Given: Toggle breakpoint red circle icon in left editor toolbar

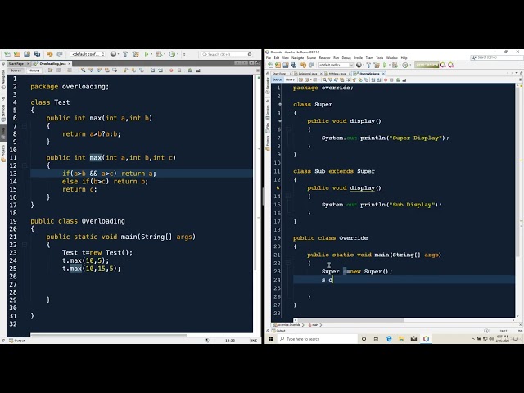Looking at the screenshot, I should click(x=171, y=70).
